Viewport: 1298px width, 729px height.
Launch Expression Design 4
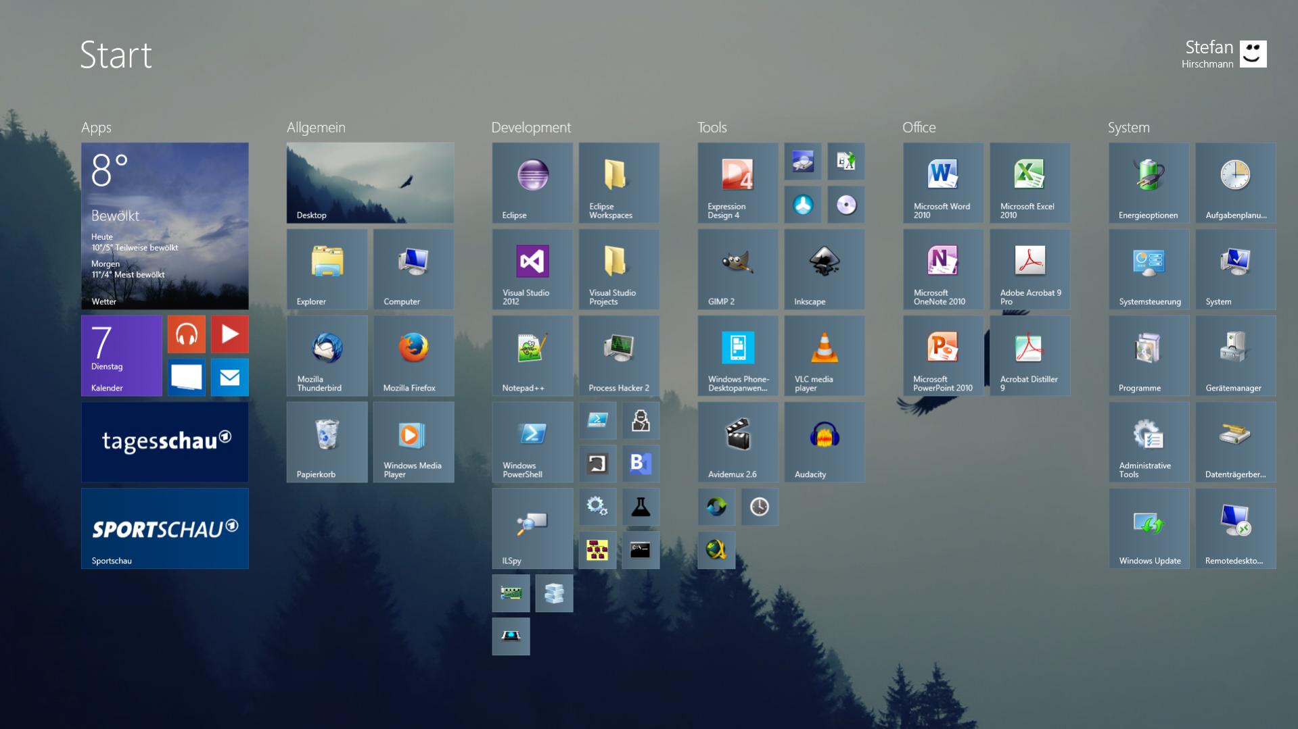pos(738,182)
